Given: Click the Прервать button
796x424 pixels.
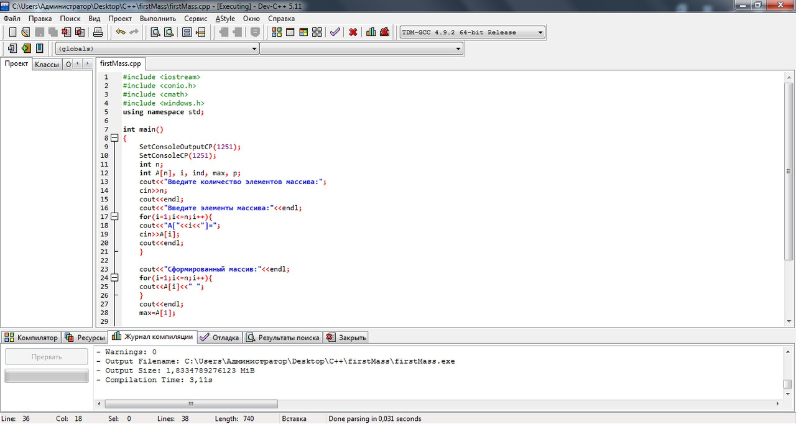Looking at the screenshot, I should click(x=47, y=357).
